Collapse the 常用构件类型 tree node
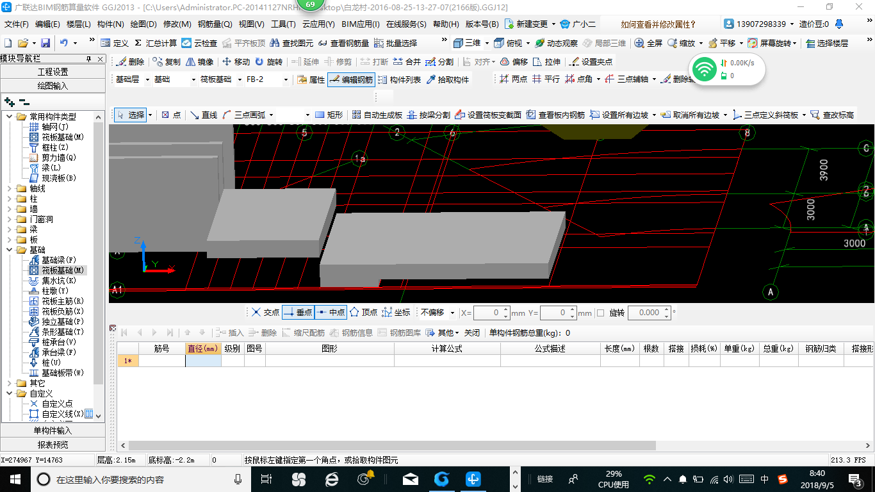Viewport: 875px width, 492px height. click(x=10, y=117)
